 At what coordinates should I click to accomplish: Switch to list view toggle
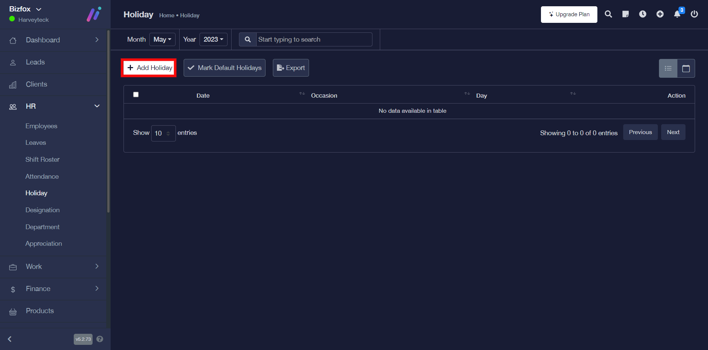coord(668,69)
